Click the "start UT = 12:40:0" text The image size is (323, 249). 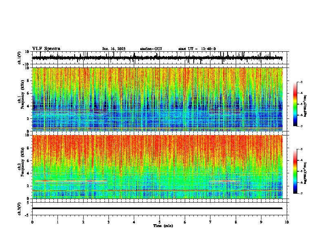(197, 49)
